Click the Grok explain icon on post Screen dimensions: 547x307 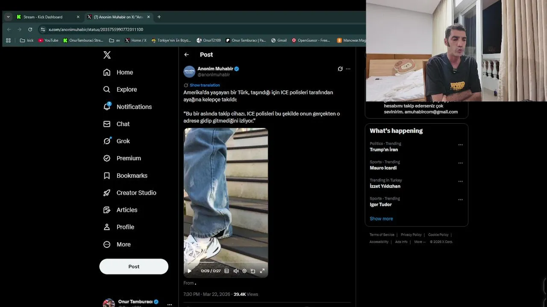pyautogui.click(x=340, y=69)
